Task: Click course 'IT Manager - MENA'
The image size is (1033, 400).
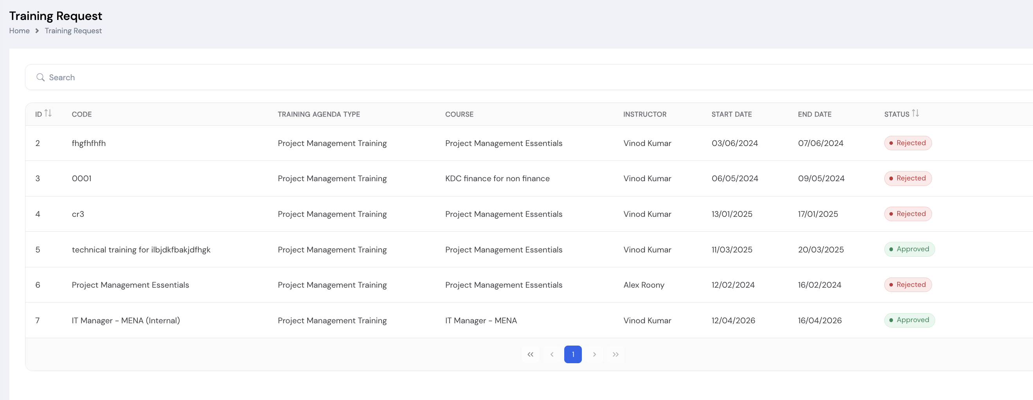Action: pos(481,321)
